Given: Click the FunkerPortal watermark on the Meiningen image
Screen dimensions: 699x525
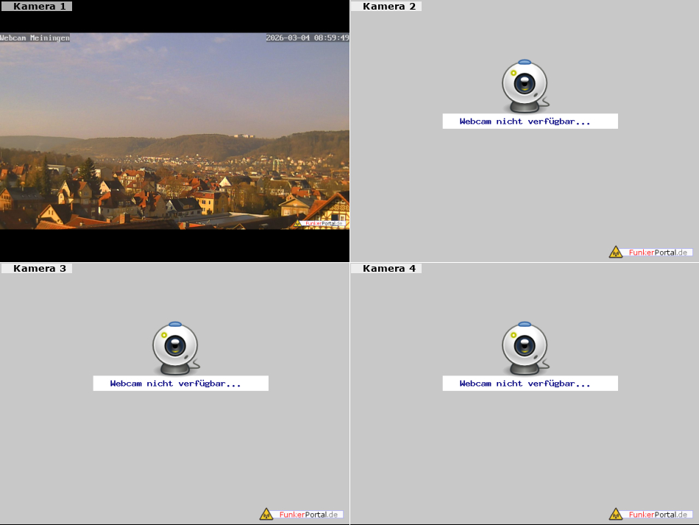Looking at the screenshot, I should click(x=322, y=223).
